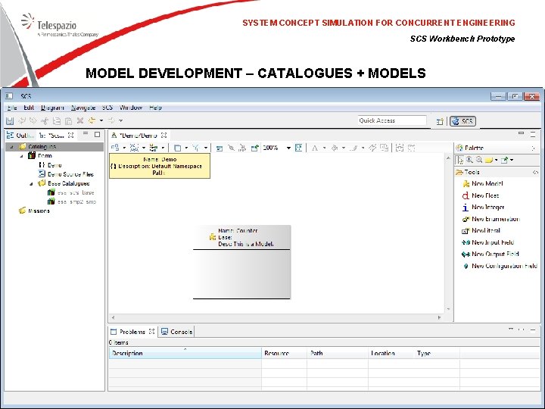Click the New Input Field tool
Screen dimensions: 545x409
492,242
